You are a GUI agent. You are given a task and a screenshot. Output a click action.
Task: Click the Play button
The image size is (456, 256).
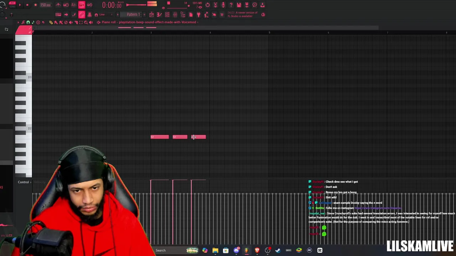pyautogui.click(x=20, y=5)
